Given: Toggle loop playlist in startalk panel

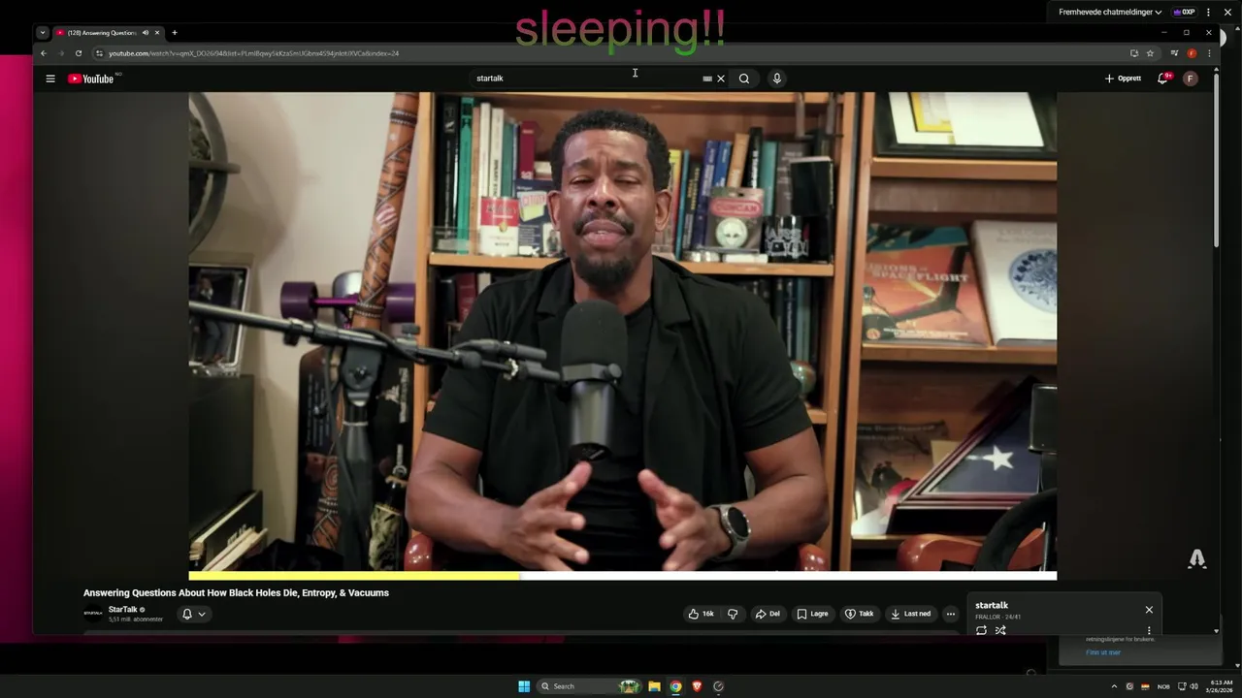Looking at the screenshot, I should (x=981, y=630).
